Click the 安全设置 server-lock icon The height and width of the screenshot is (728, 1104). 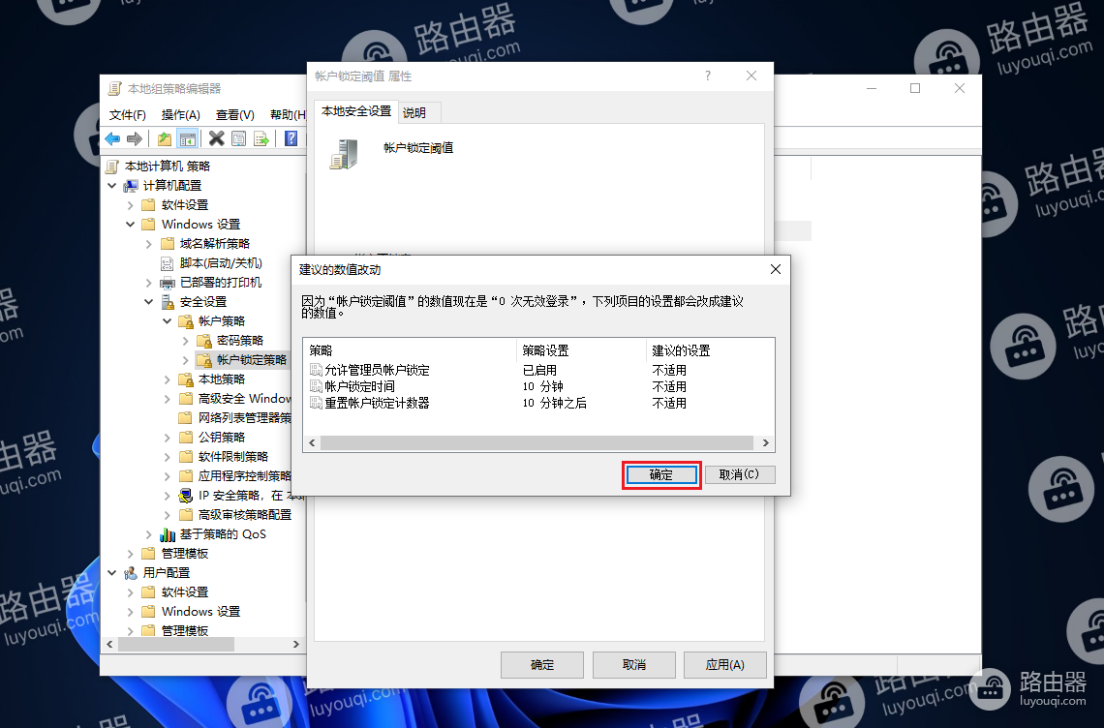point(168,302)
